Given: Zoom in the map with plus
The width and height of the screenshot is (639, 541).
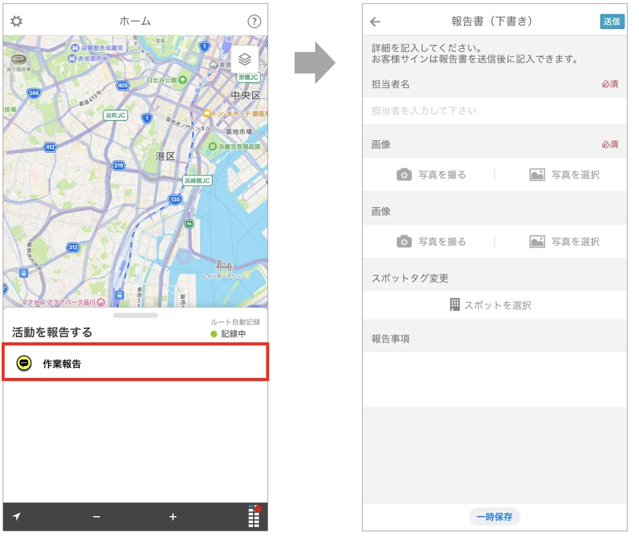Looking at the screenshot, I should pyautogui.click(x=173, y=517).
